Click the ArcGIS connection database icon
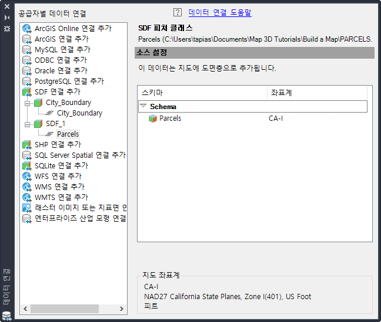Screen dimensions: 381x322 26,39
